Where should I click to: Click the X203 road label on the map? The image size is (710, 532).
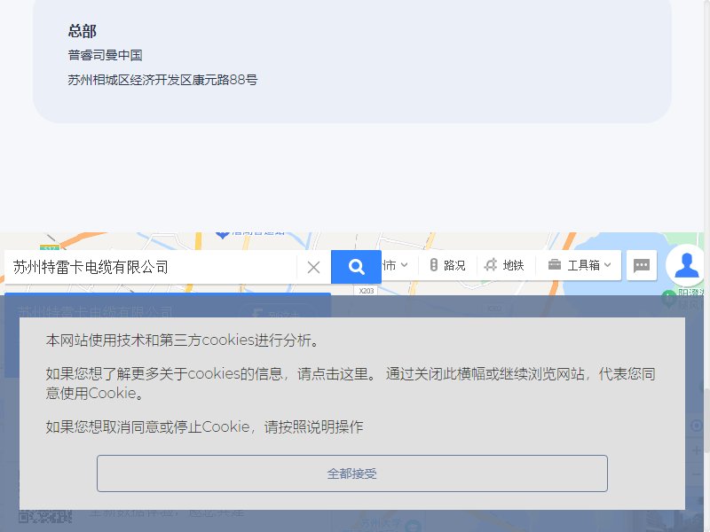366,291
